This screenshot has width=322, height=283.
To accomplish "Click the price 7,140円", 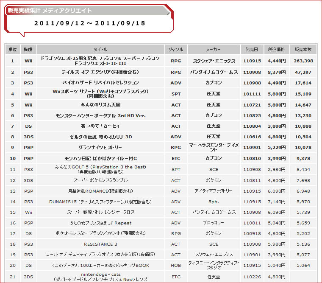I will [277, 202].
